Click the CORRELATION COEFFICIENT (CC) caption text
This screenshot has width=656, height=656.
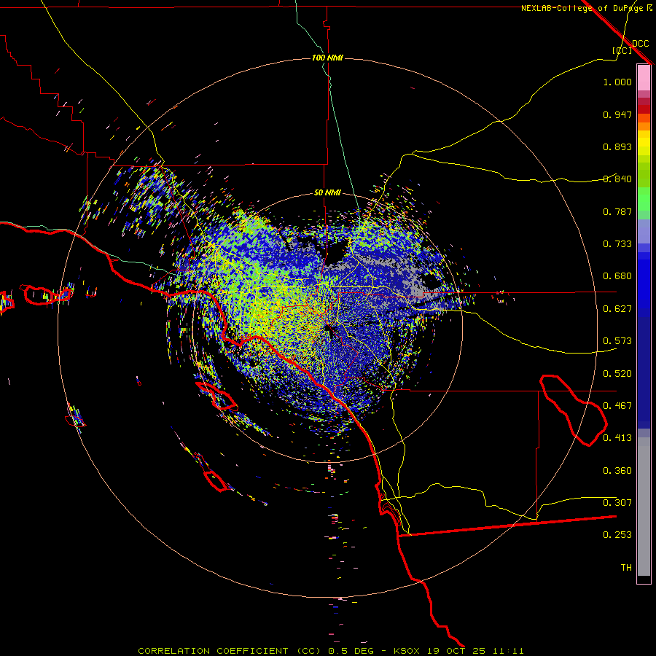pos(230,651)
